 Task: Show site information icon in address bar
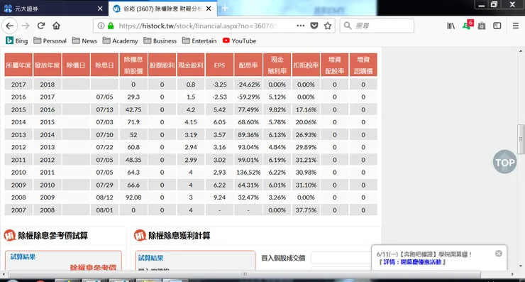coord(101,26)
